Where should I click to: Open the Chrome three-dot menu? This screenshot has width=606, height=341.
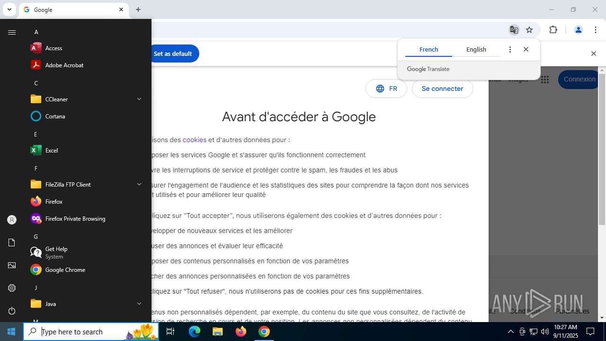596,30
